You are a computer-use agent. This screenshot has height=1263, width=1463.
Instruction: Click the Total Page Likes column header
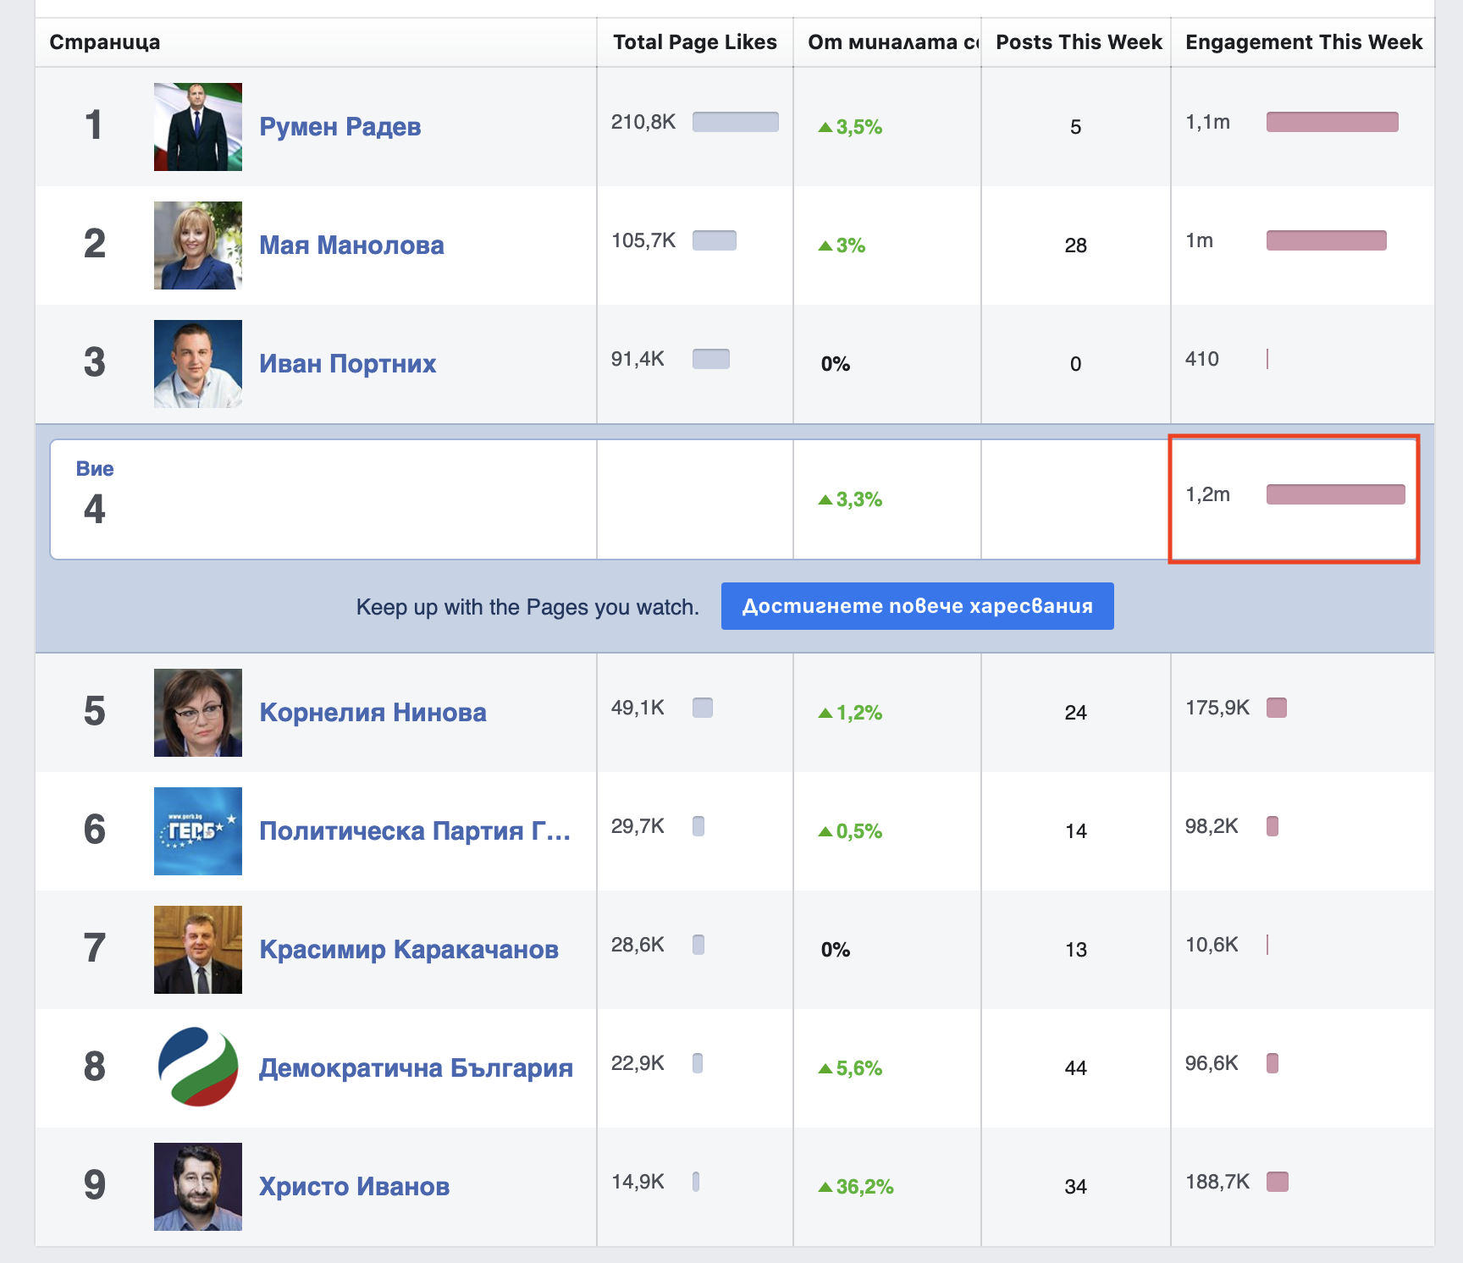[694, 42]
